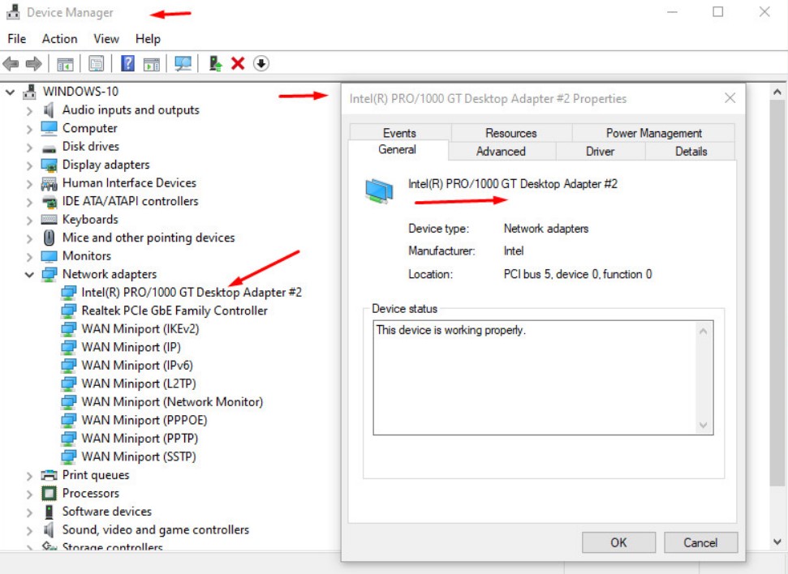Screen dimensions: 788x574
Task: Select the General tab
Action: pos(397,150)
